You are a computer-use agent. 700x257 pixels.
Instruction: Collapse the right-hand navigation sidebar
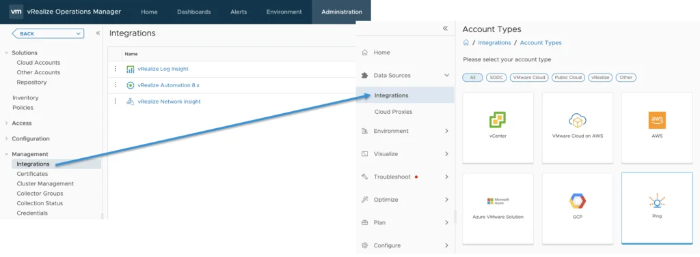[444, 29]
